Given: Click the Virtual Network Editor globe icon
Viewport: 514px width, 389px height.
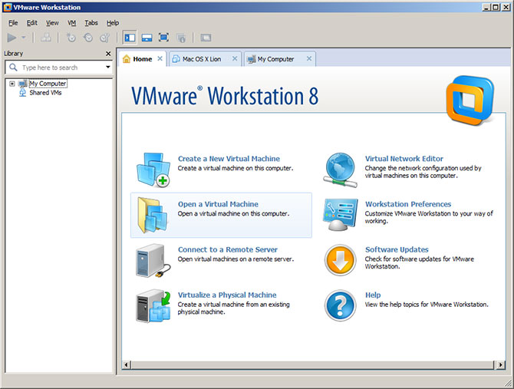Looking at the screenshot, I should (x=340, y=170).
